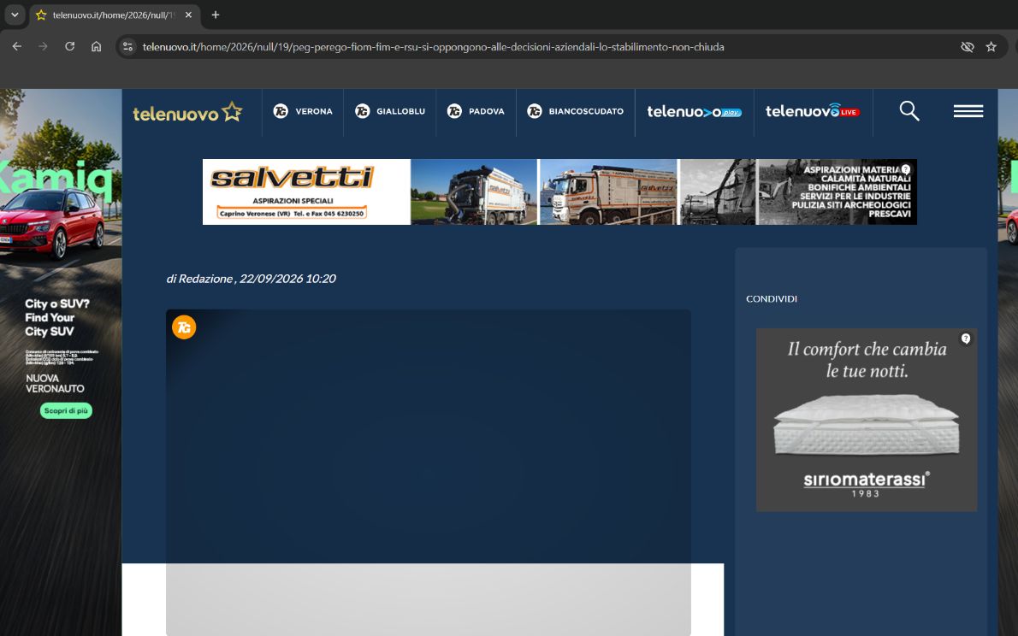Open telenuovo play link
This screenshot has width=1018, height=636.
pos(694,112)
